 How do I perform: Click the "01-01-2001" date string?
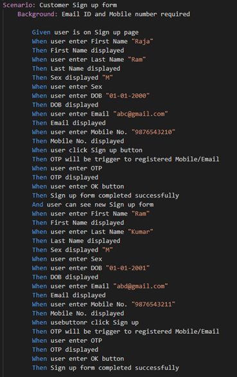[128, 268]
